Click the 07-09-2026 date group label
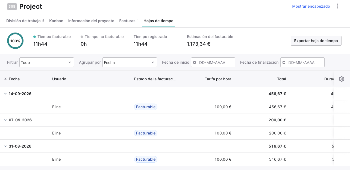 pos(20,120)
